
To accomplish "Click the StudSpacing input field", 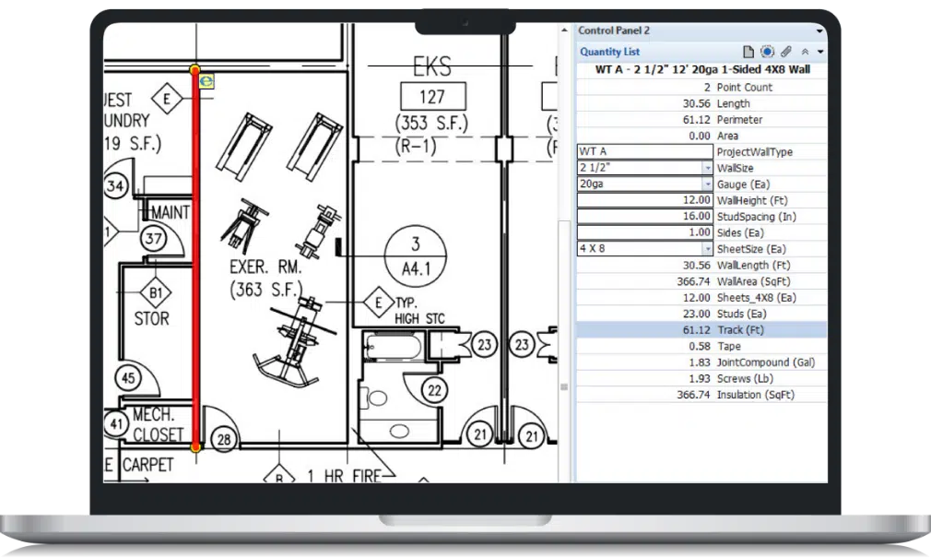I will 644,217.
